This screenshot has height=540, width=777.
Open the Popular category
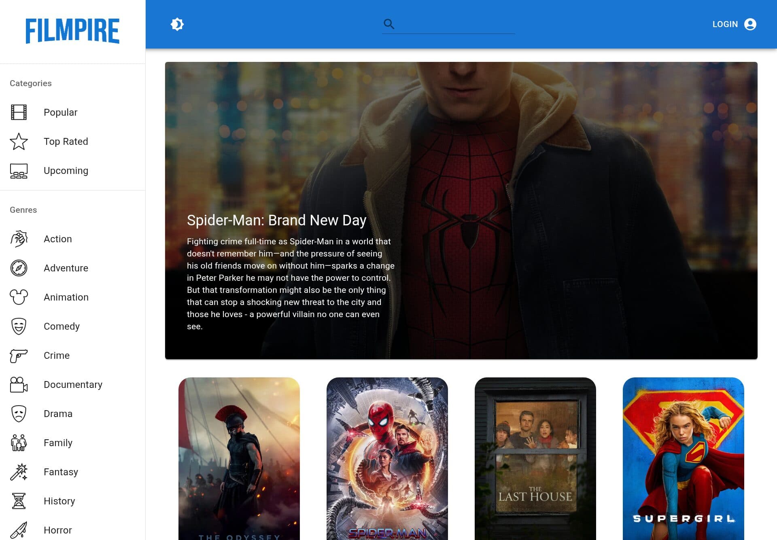click(x=73, y=112)
